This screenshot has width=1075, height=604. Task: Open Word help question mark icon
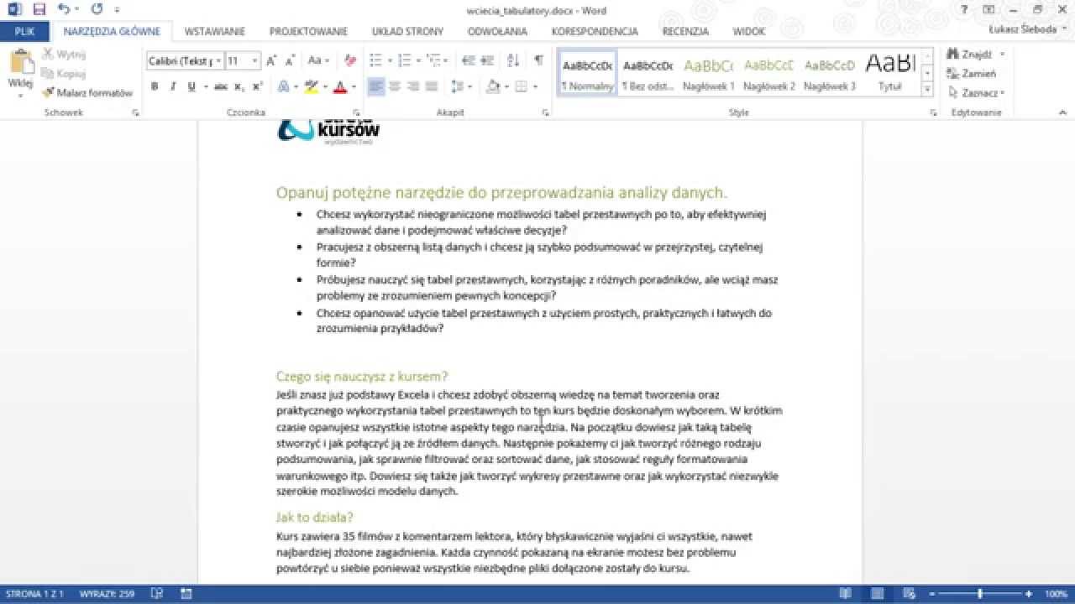click(964, 9)
